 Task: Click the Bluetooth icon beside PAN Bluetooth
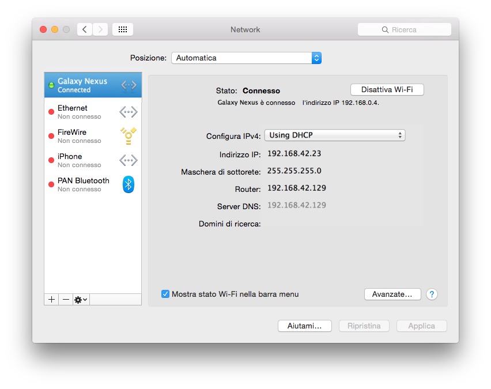click(128, 184)
